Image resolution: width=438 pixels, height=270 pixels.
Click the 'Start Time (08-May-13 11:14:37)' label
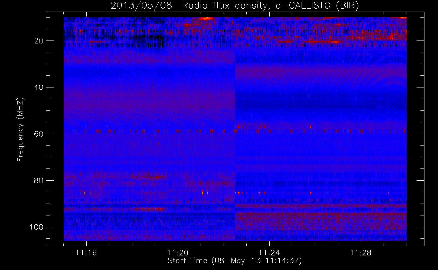(x=235, y=261)
